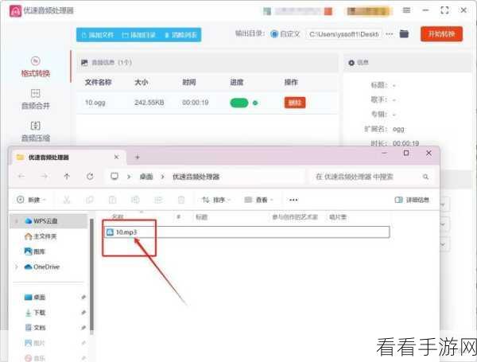The width and height of the screenshot is (477, 362).
Task: Click the Paste icon in Explorer toolbar
Action: click(x=113, y=200)
